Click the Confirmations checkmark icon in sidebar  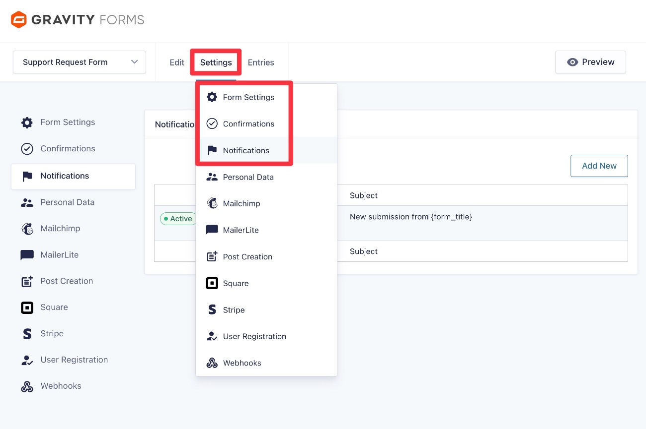click(x=27, y=148)
